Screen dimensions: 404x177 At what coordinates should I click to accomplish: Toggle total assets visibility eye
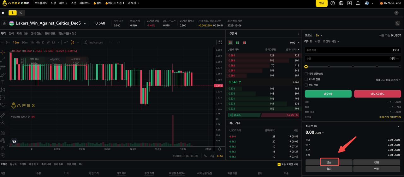[315, 126]
